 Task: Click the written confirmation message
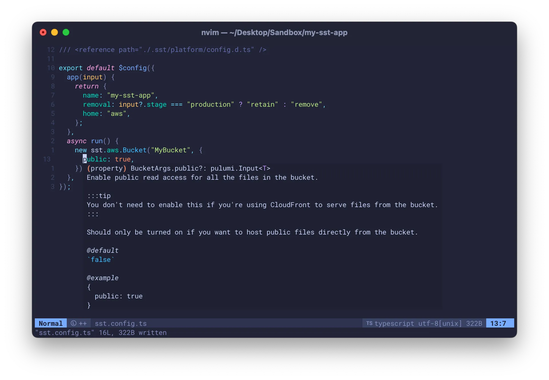point(101,333)
